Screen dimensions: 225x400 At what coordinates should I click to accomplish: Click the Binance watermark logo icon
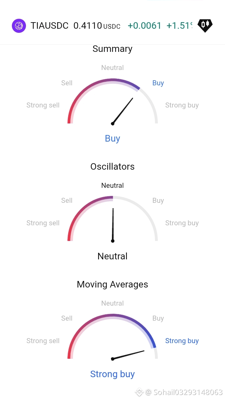pos(139,392)
